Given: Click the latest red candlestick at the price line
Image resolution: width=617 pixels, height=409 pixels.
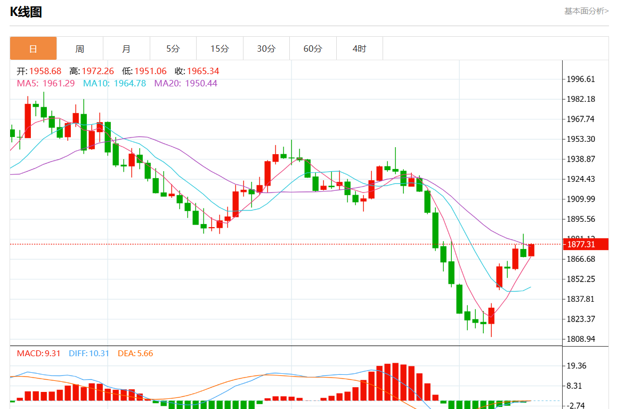Looking at the screenshot, I should point(531,250).
